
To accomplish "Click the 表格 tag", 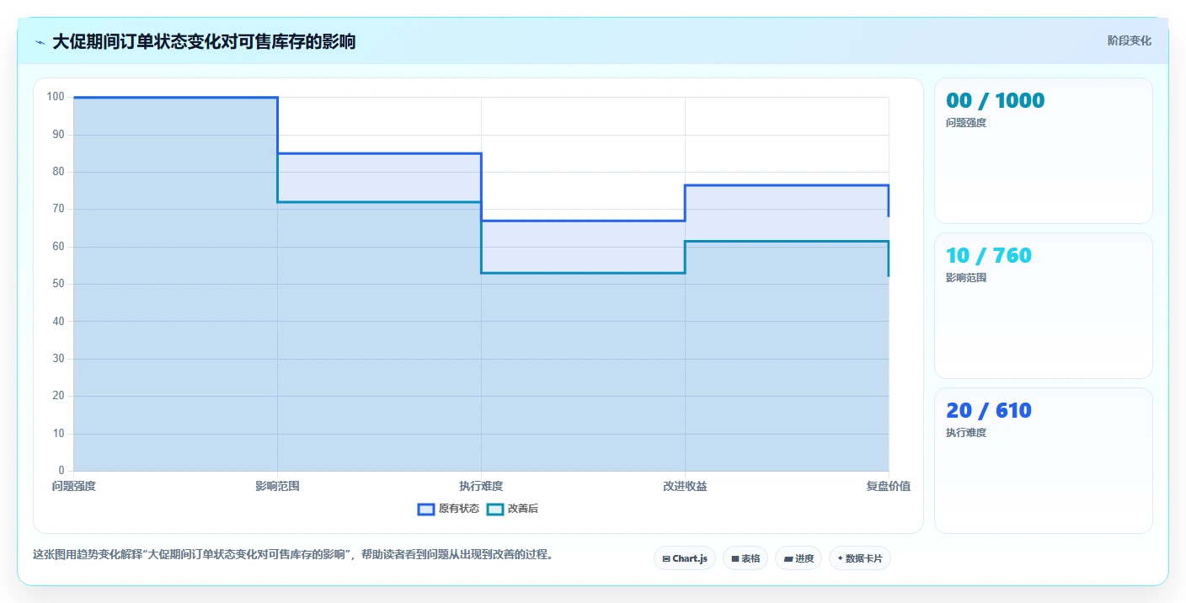I will pos(745,558).
